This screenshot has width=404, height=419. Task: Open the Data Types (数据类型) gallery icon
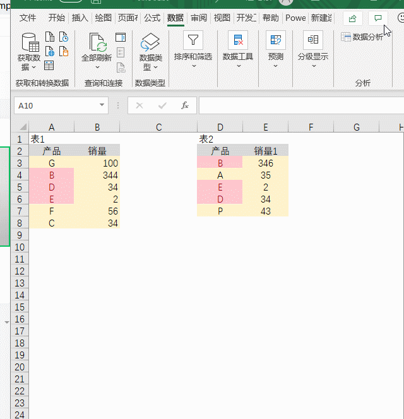(x=150, y=42)
